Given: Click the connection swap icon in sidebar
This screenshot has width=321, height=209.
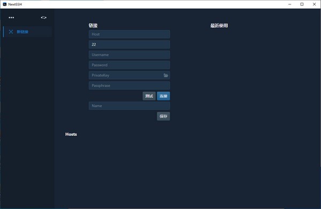Looking at the screenshot, I should (x=44, y=18).
